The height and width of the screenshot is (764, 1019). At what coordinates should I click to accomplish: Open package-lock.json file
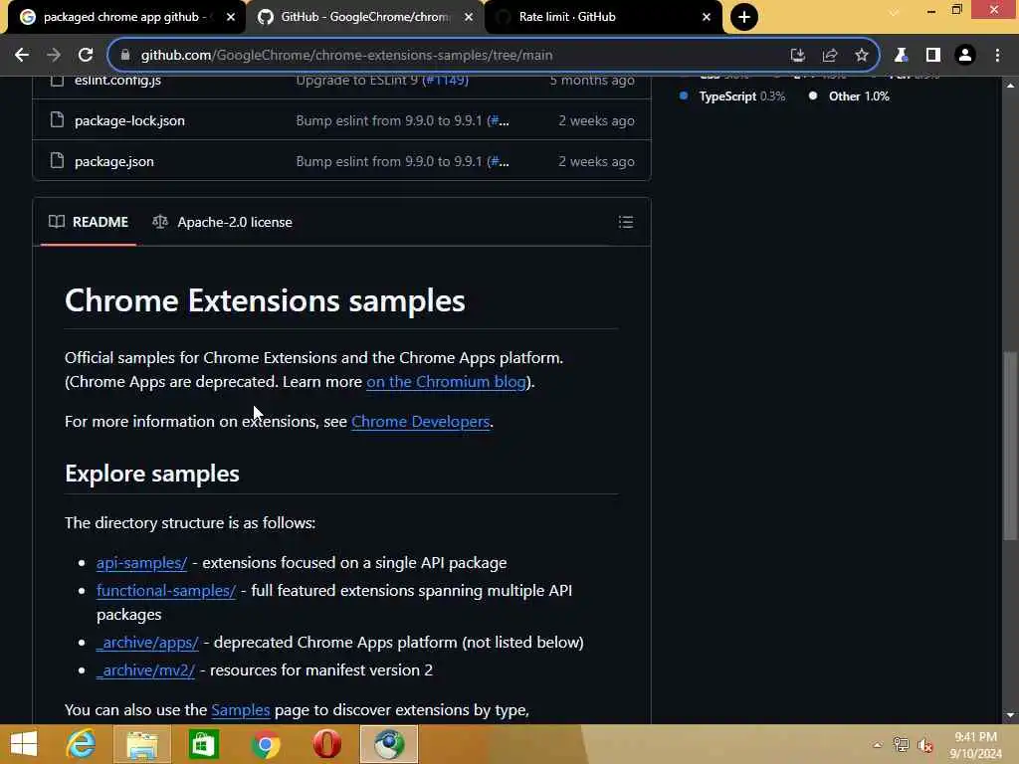[x=129, y=120]
